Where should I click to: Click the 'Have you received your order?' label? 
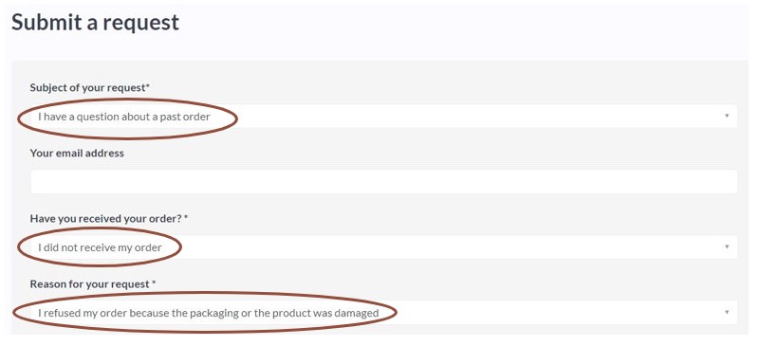click(x=105, y=219)
